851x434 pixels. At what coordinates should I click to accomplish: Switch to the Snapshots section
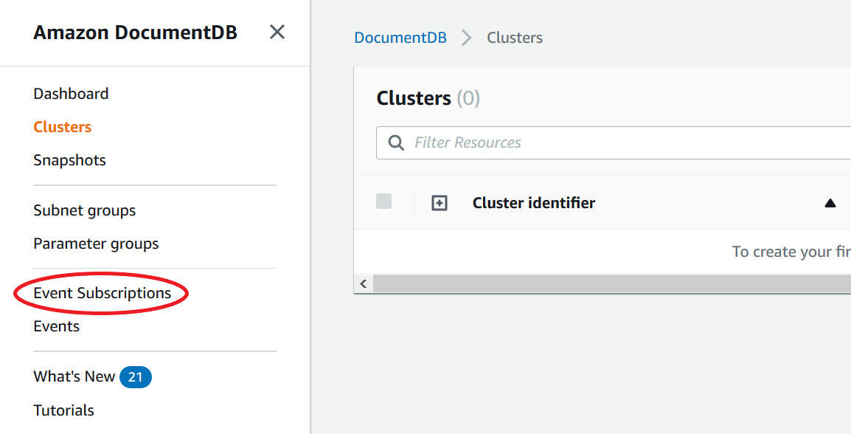click(69, 159)
